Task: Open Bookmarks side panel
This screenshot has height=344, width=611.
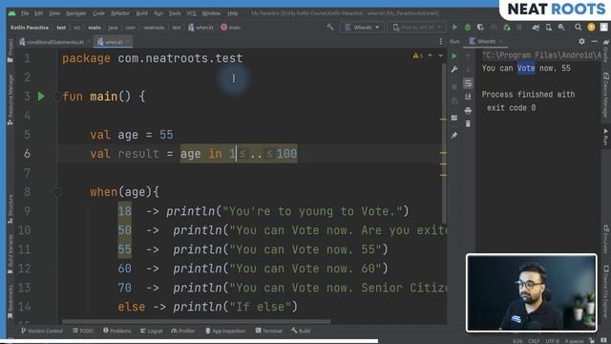Action: 11,301
